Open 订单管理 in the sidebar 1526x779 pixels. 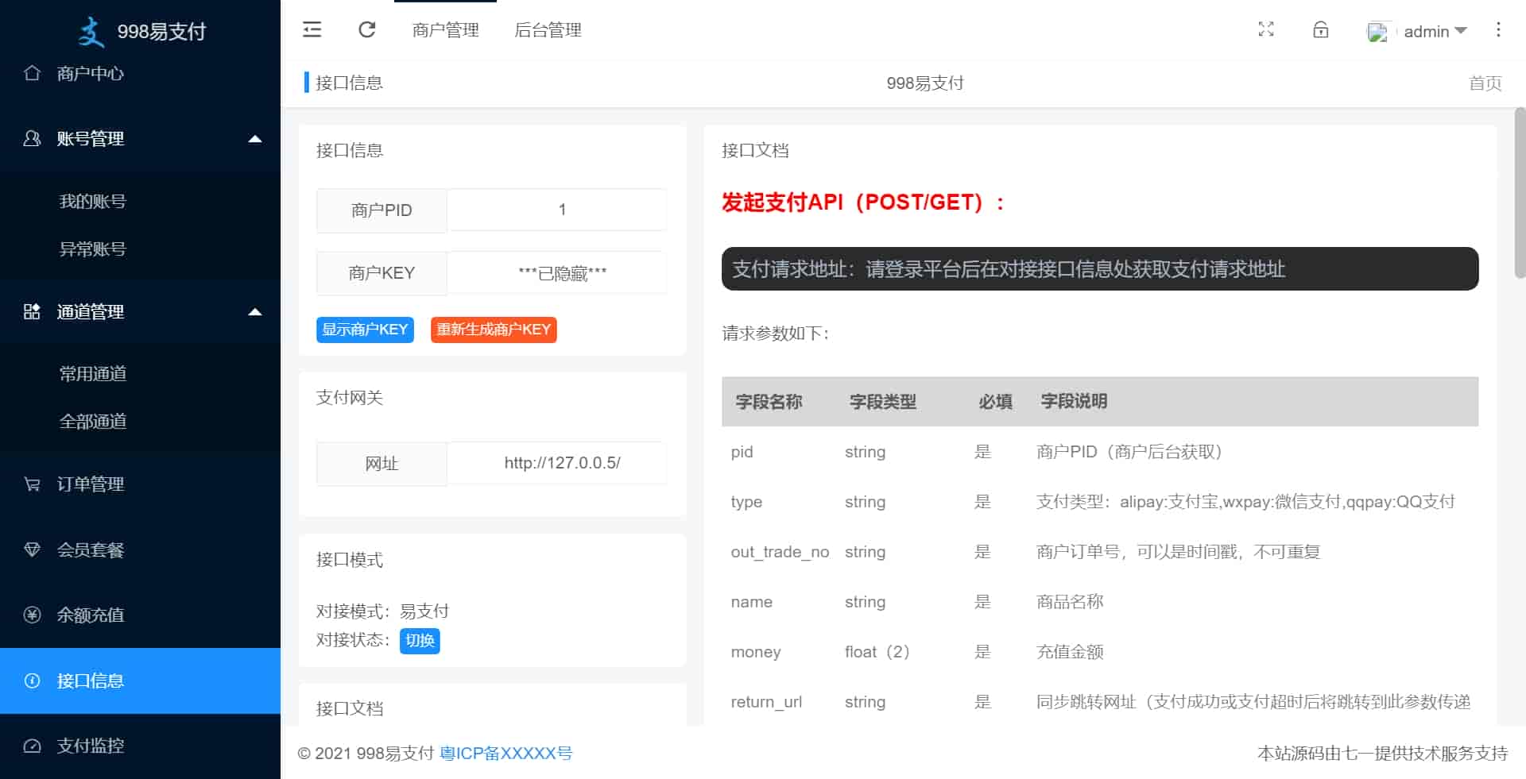coord(90,484)
